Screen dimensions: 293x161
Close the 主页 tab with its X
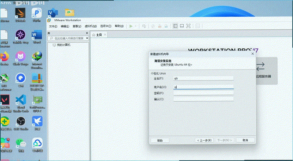[105, 35]
